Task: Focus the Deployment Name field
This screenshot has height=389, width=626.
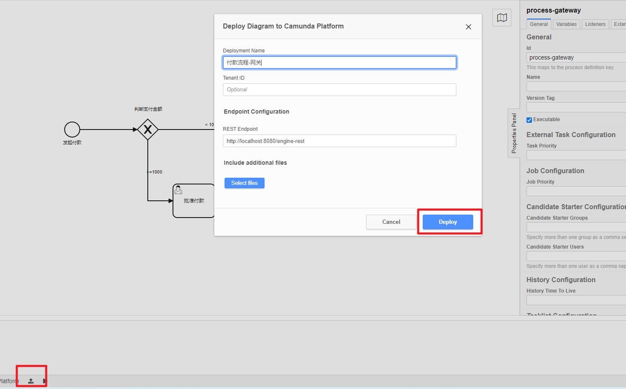Action: point(340,62)
